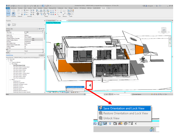Image resolution: width=177 pixels, height=139 pixels.
Task: Open the Architecture ribbon tab
Action: (x=14, y=8)
